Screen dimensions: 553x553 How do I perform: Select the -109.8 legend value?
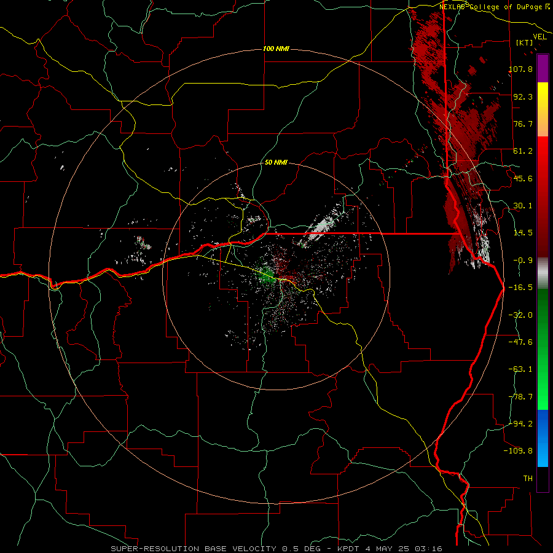(519, 451)
